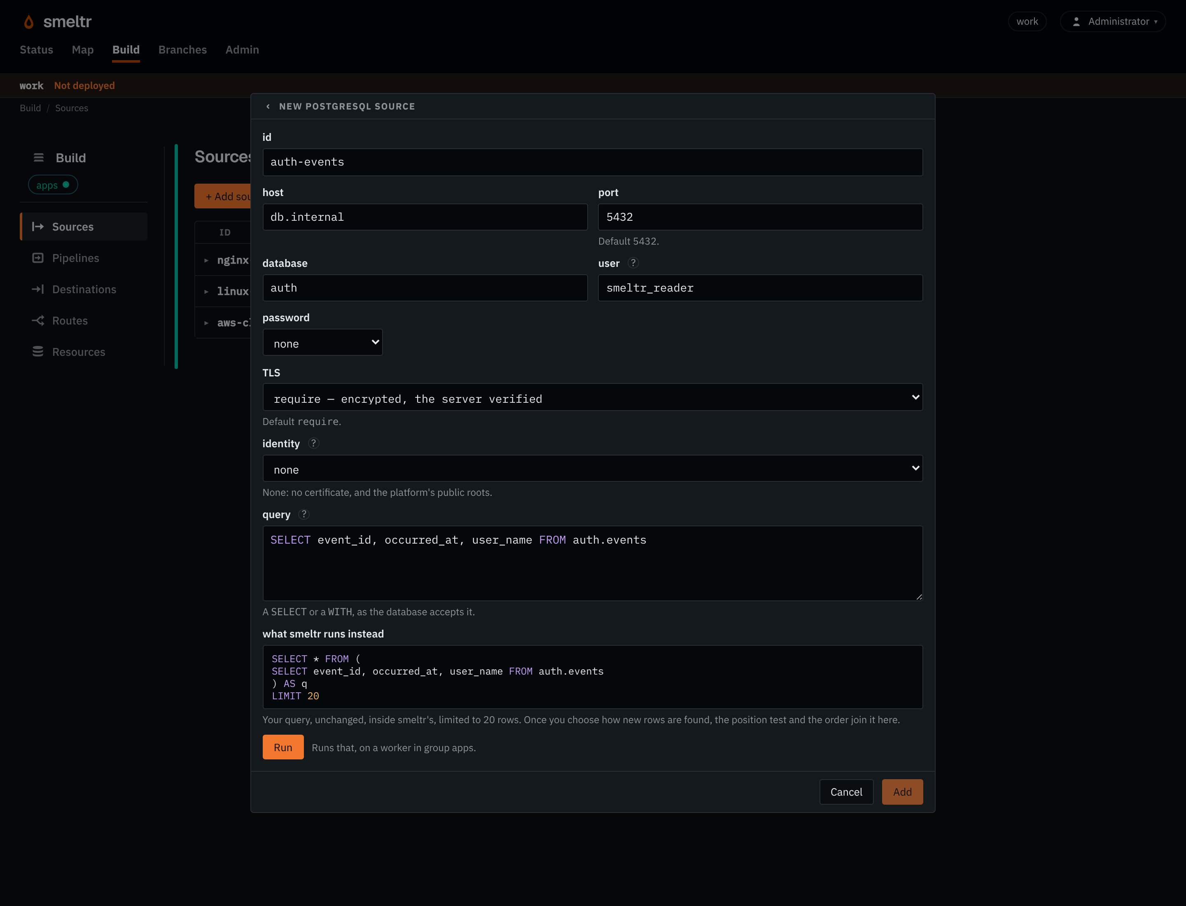Click the Not deployed status text

coord(85,86)
